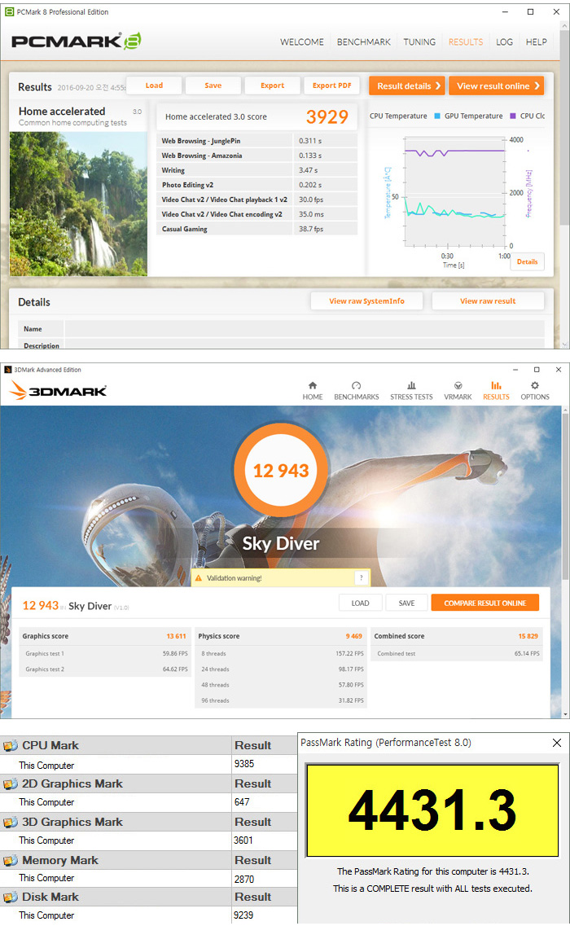Select the RESULTS chart icon in 3DMark
This screenshot has height=926, width=570.
[x=496, y=385]
